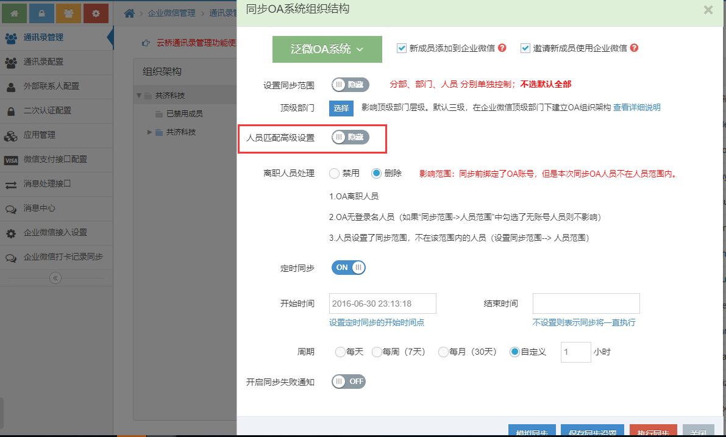Viewport: 726px width, 437px height.
Task: Open 外部联系人配置 in sidebar menu
Action: [x=51, y=87]
